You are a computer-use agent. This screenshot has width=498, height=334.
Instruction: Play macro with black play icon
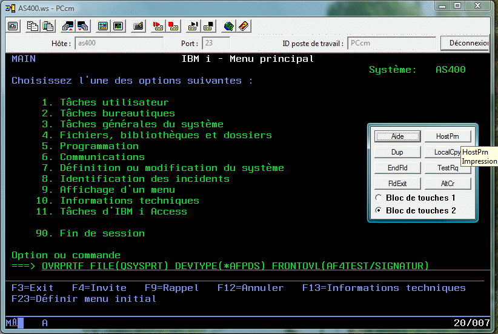pyautogui.click(x=193, y=26)
